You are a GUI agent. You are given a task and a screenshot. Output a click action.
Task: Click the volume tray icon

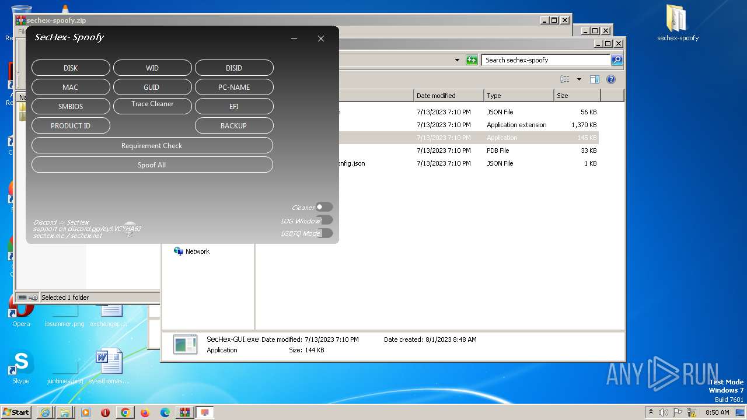pos(664,412)
